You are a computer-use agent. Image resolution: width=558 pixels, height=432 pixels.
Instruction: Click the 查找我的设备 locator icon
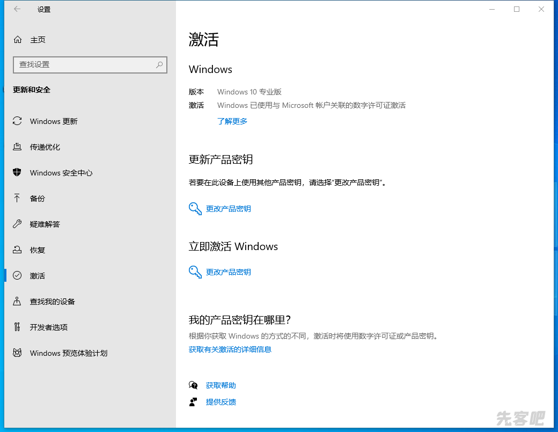(17, 302)
